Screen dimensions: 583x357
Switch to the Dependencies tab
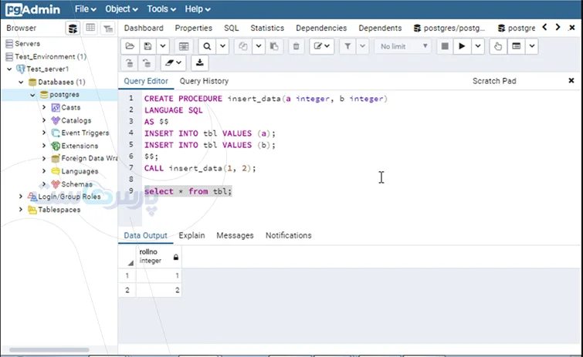(x=321, y=29)
